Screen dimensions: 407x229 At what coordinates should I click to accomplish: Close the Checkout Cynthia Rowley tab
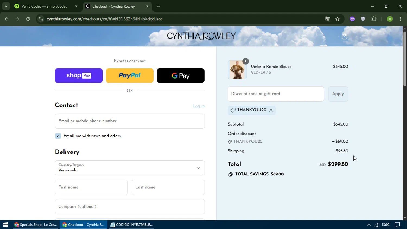[147, 6]
